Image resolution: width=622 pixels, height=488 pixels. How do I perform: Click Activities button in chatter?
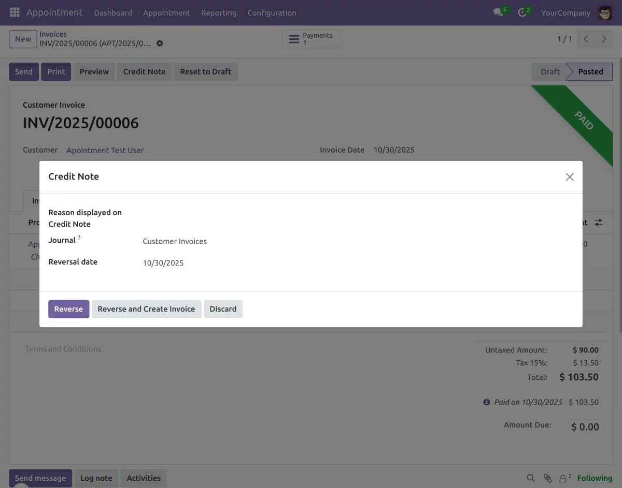click(x=144, y=478)
